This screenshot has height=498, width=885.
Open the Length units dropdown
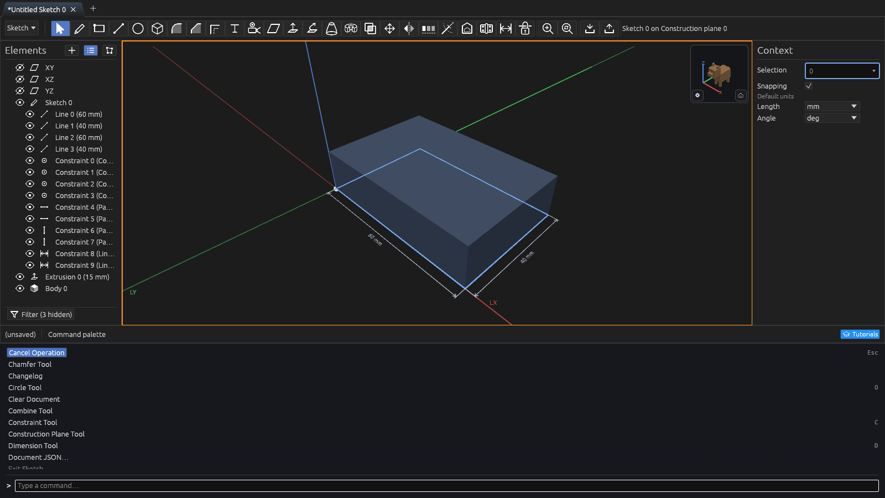(832, 106)
